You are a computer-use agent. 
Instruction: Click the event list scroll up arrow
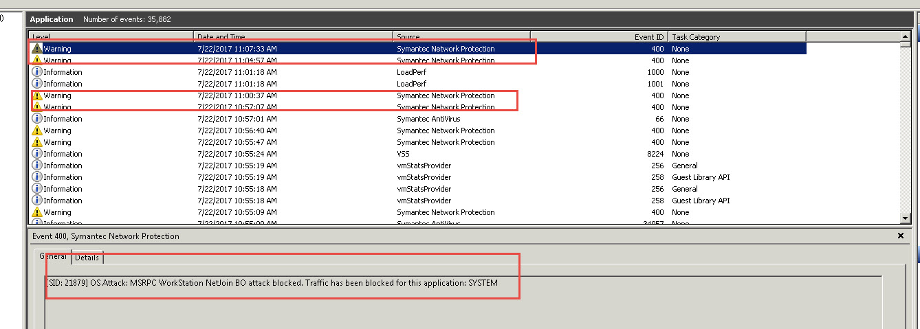(906, 36)
